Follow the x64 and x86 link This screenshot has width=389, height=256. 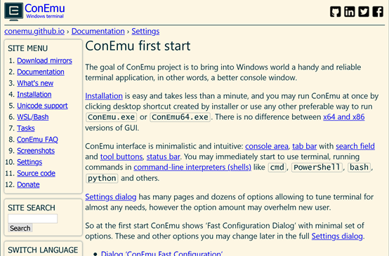pyautogui.click(x=344, y=116)
